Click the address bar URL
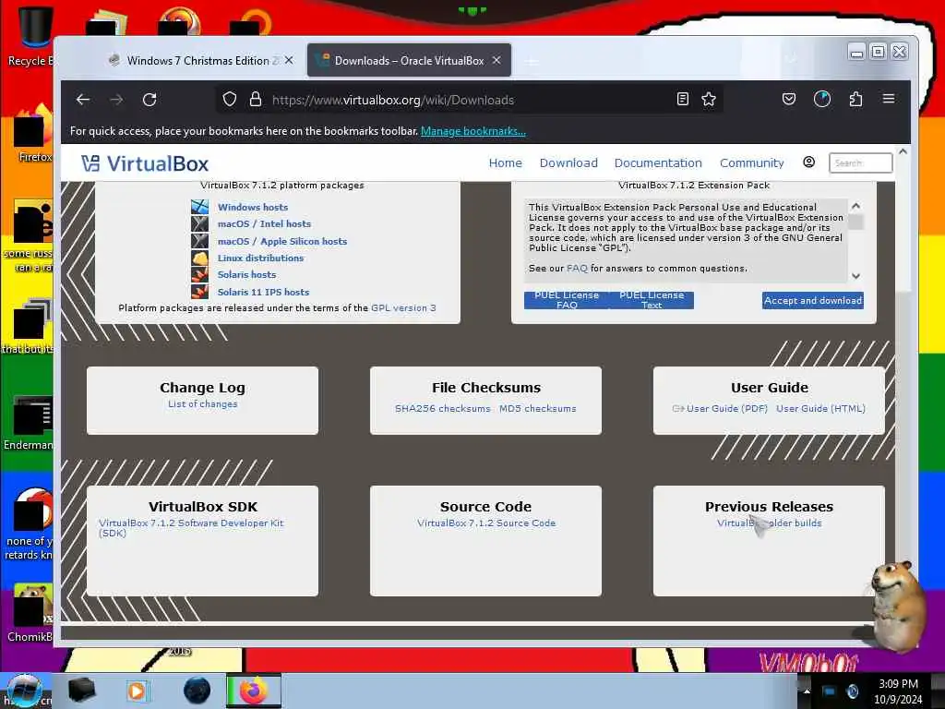 393,100
